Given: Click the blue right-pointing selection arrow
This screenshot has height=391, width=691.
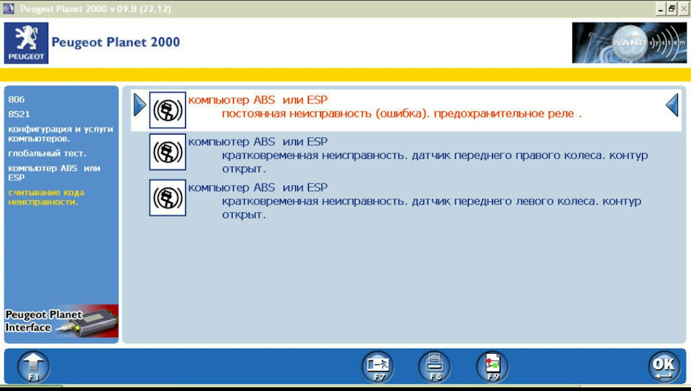Looking at the screenshot, I should point(140,105).
